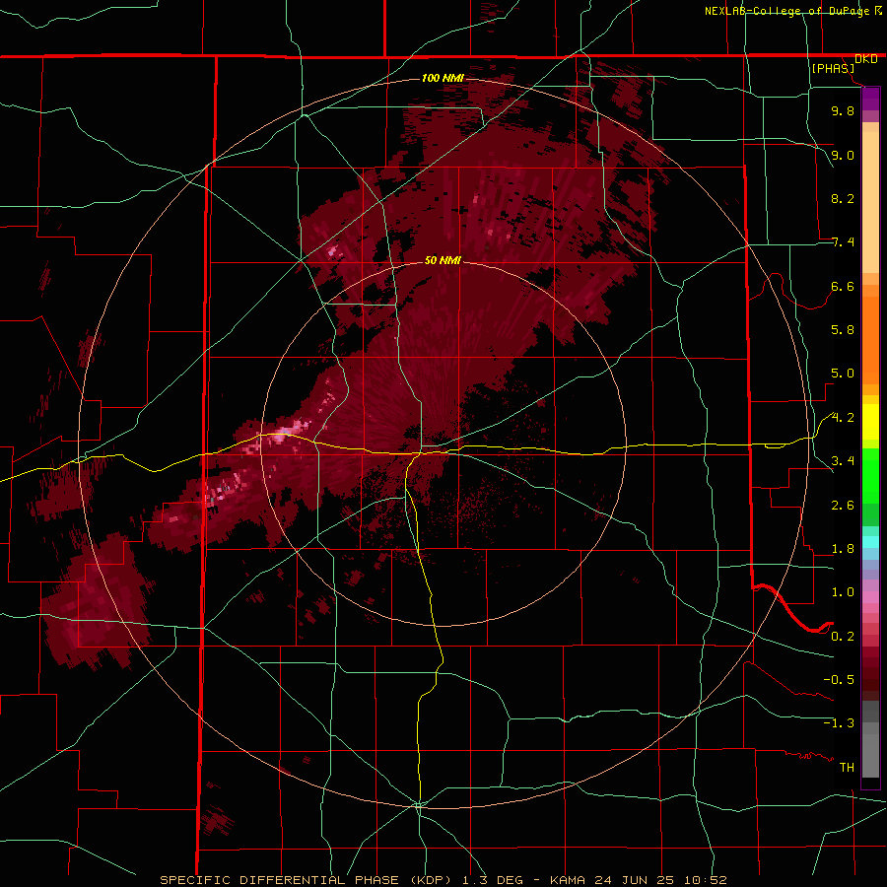Click the 2.6 scale value
This screenshot has height=887, width=887.
tap(843, 506)
